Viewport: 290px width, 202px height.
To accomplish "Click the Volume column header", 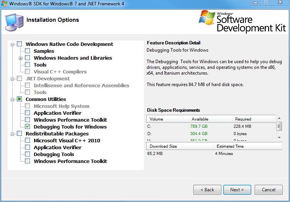I will [x=168, y=119].
